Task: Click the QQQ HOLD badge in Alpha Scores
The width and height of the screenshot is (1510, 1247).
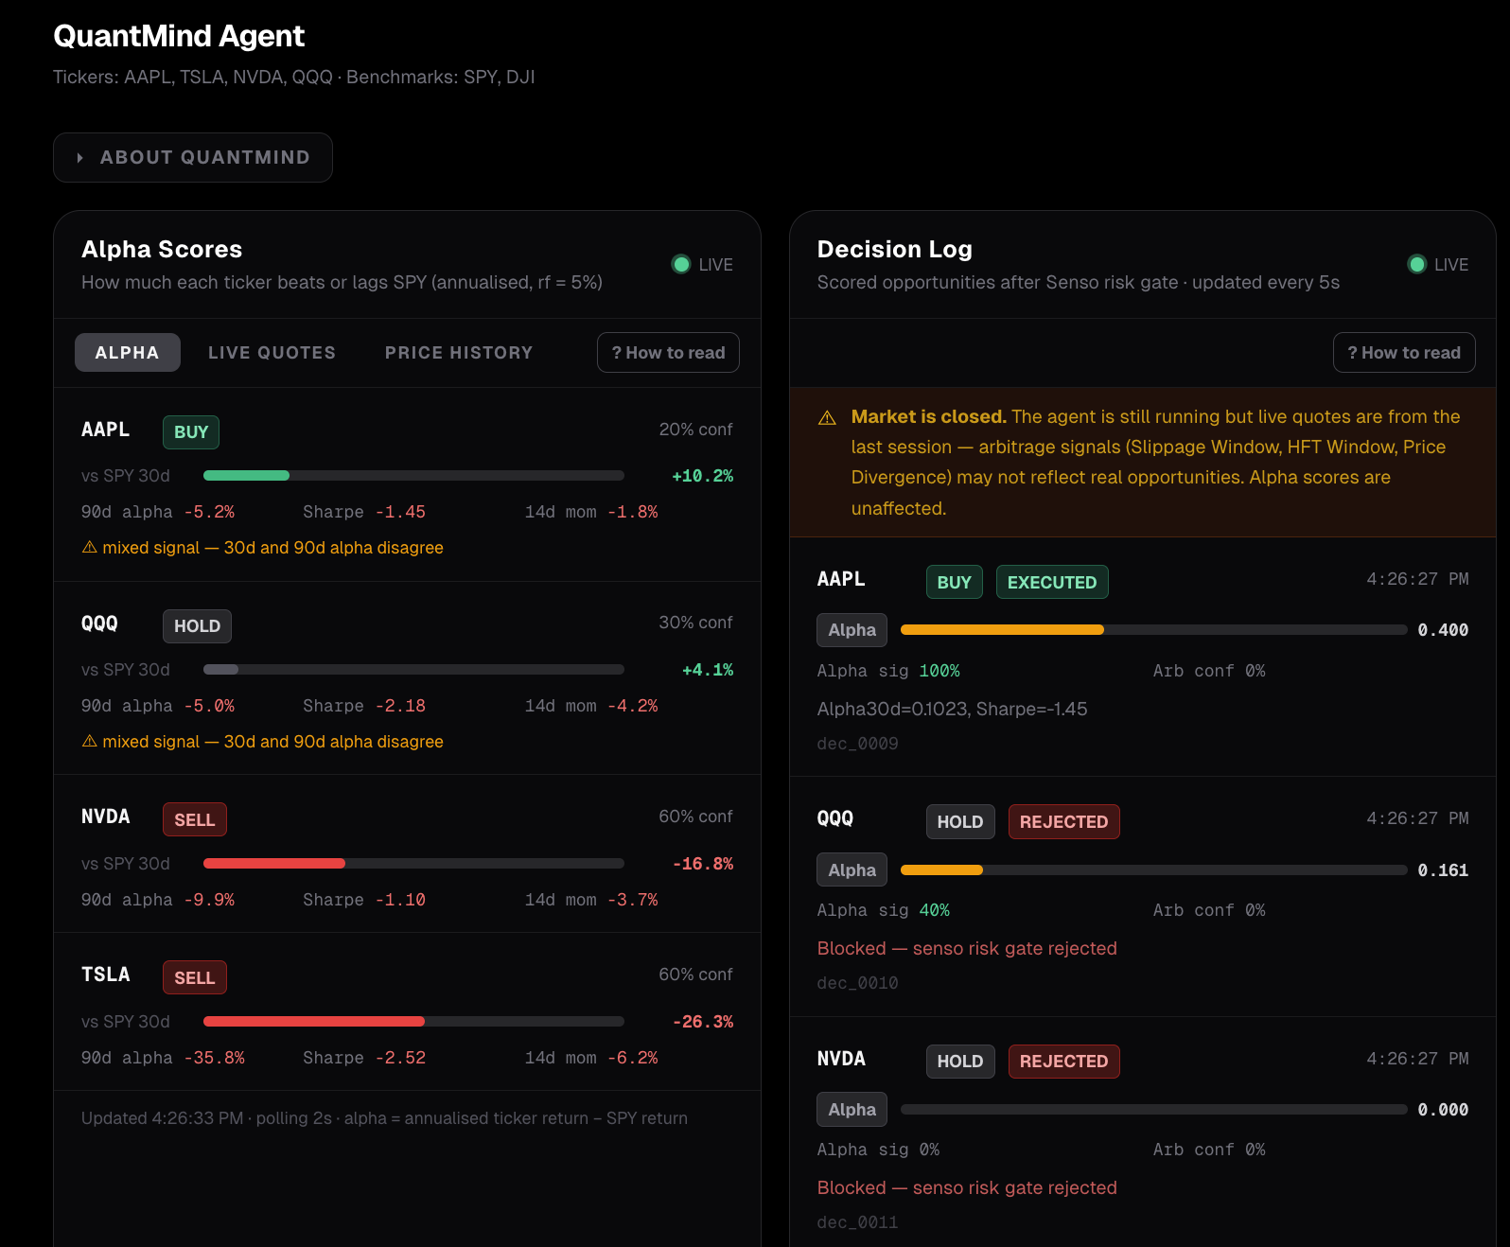Action: 197,625
